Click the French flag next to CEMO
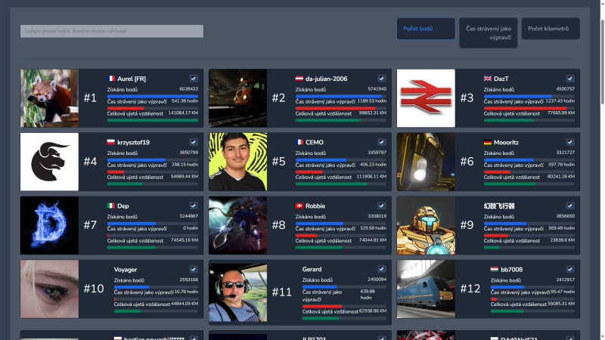Screen dimensions: 605x340 point(299,142)
